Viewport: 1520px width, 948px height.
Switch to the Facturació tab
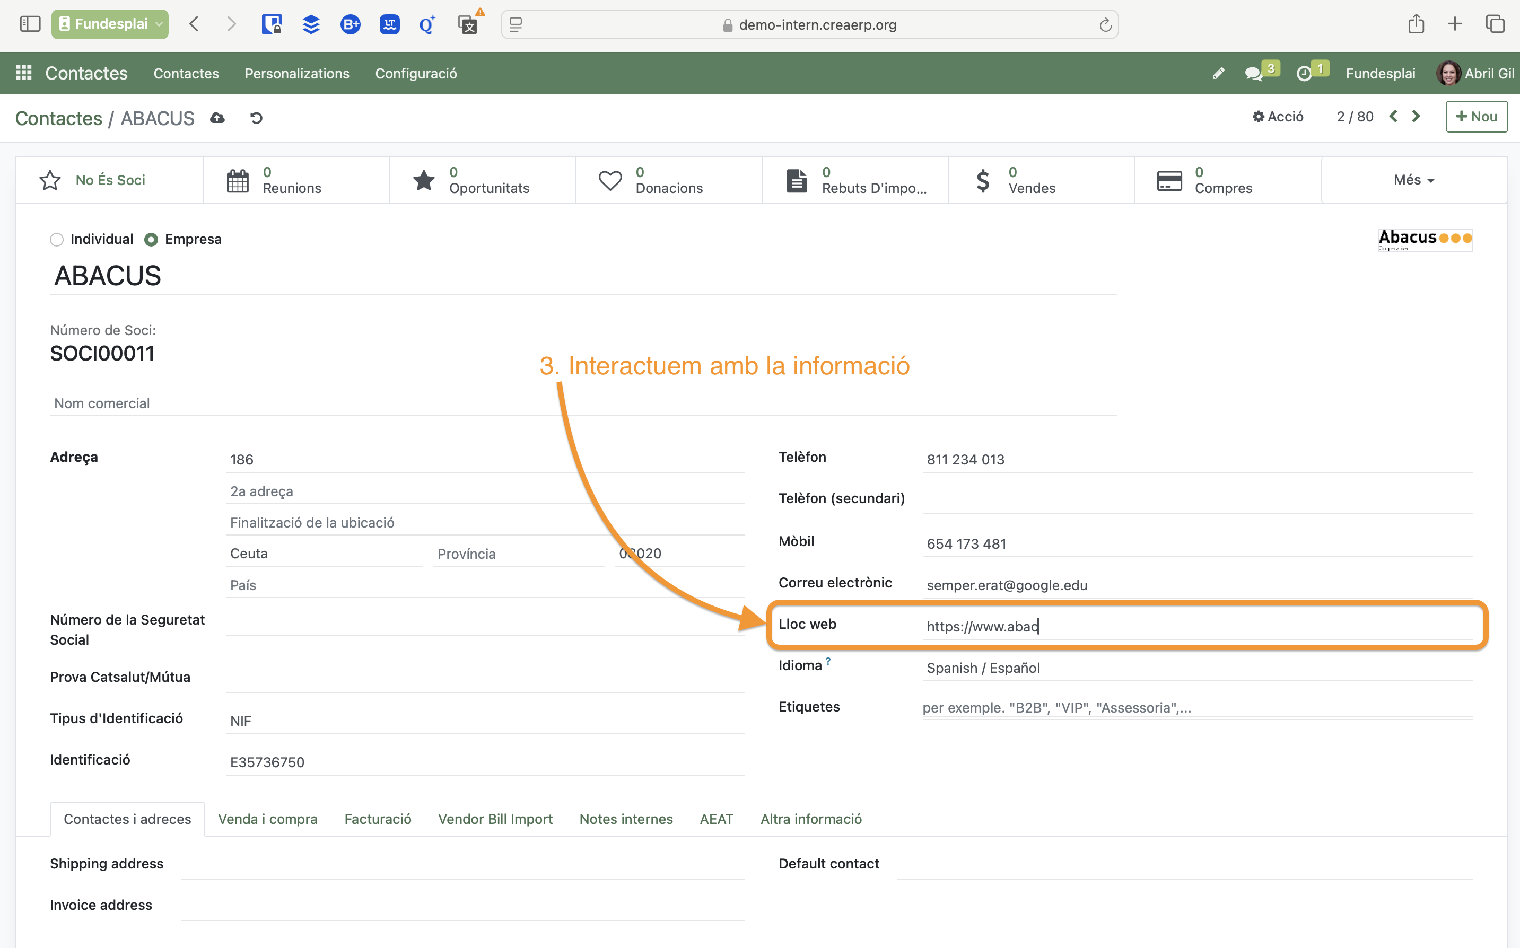point(378,819)
